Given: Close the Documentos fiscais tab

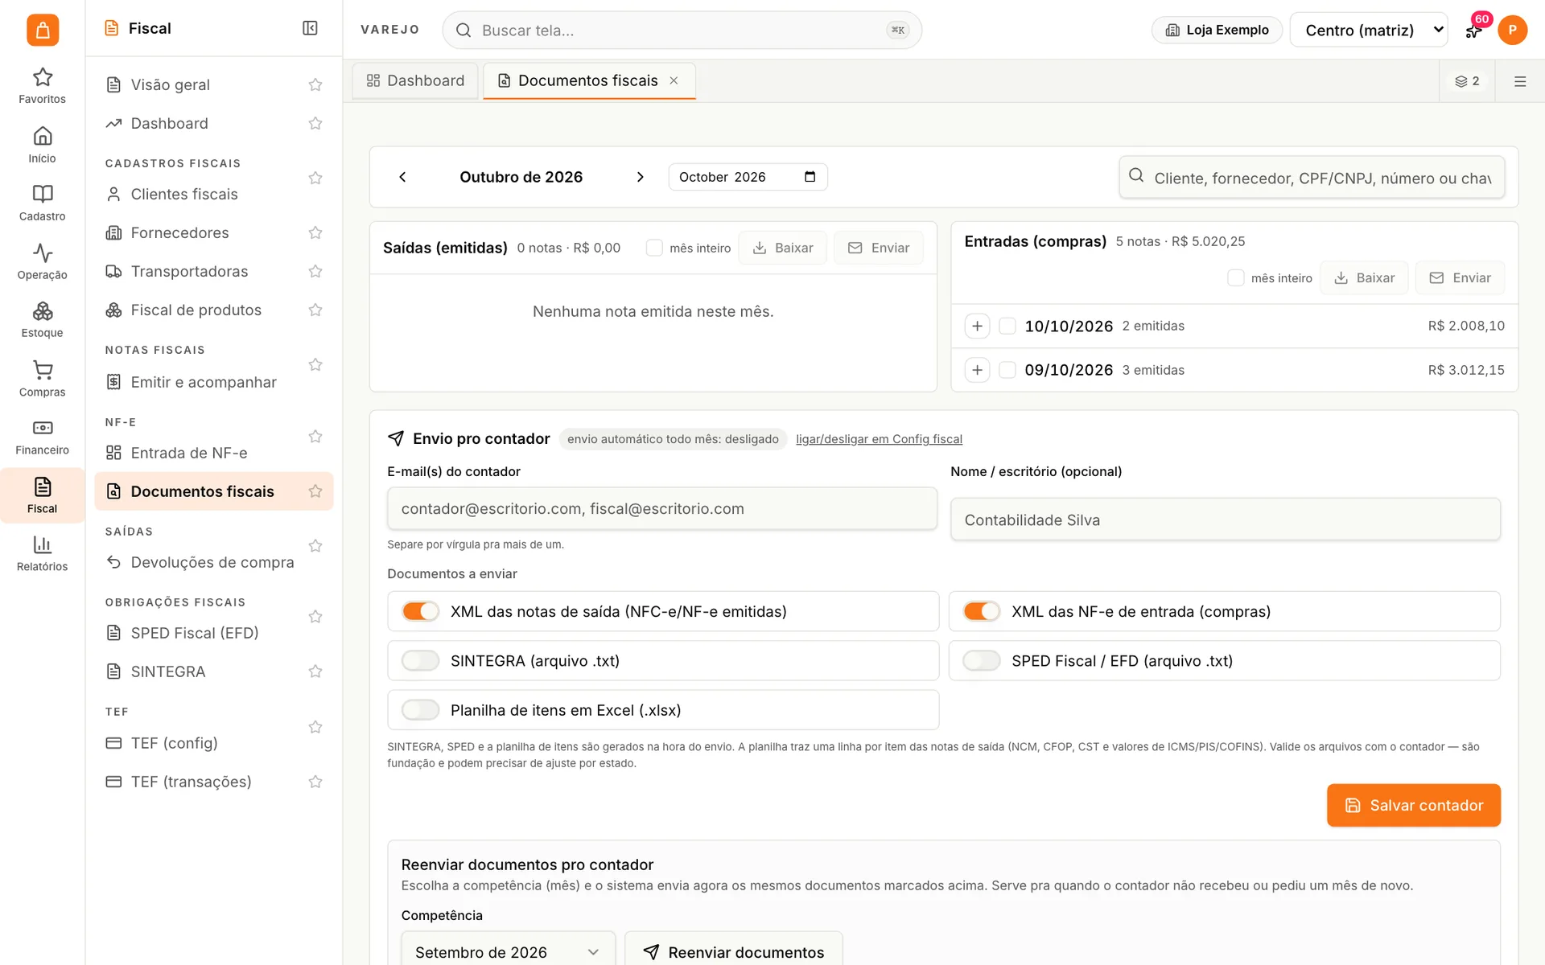Looking at the screenshot, I should 674,80.
